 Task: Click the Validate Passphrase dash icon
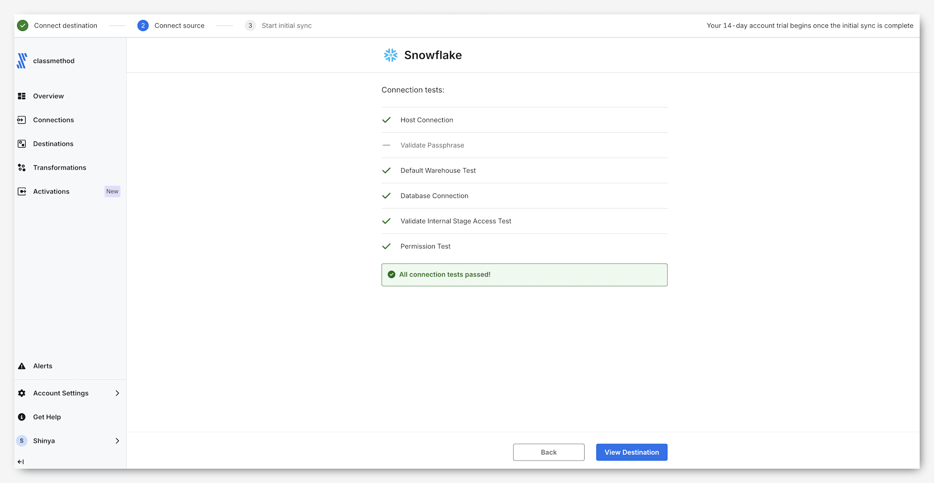click(386, 145)
